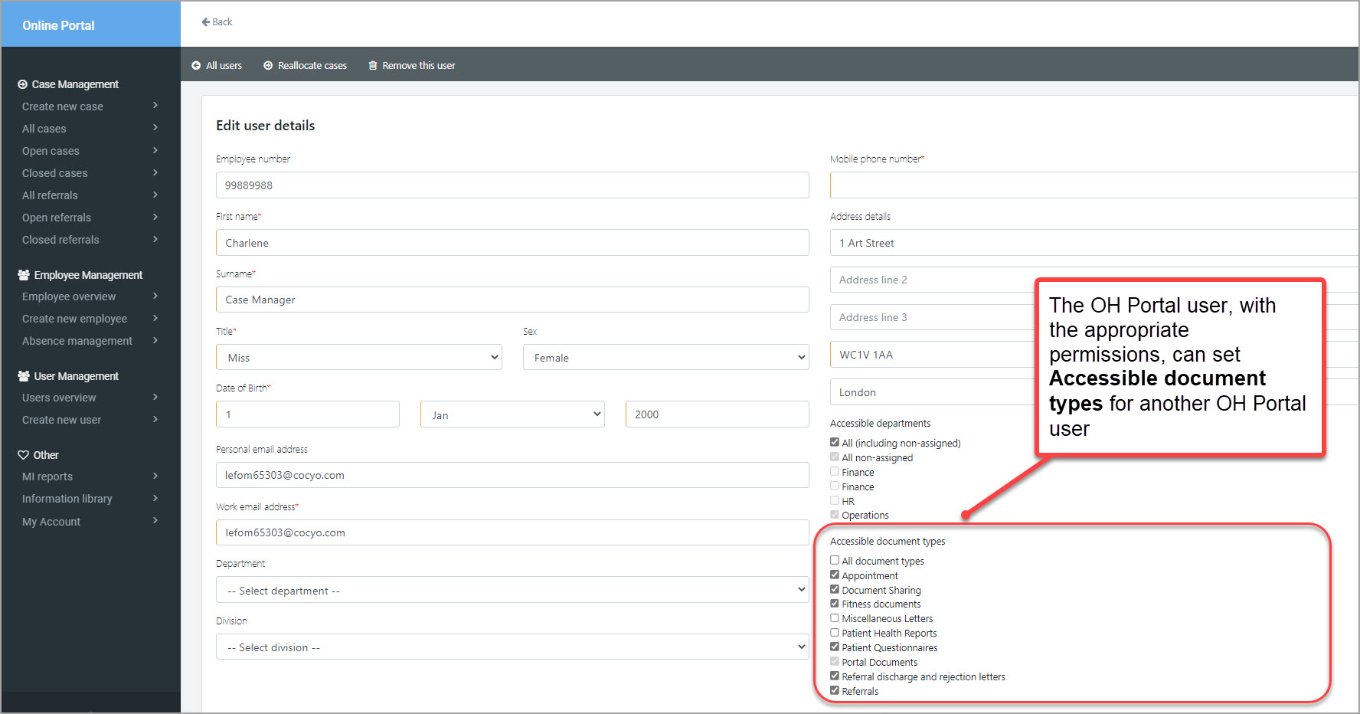
Task: Expand the birth month dropdown showing Jan
Action: point(512,414)
